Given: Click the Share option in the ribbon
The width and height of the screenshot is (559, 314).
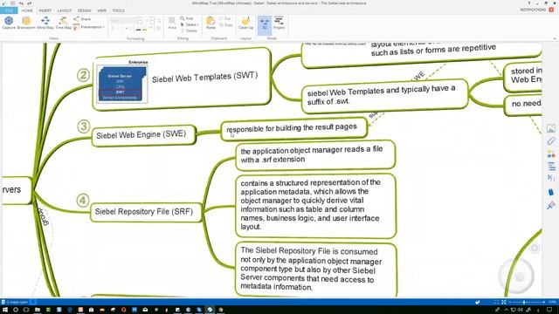Looking at the screenshot, I should point(82,19).
